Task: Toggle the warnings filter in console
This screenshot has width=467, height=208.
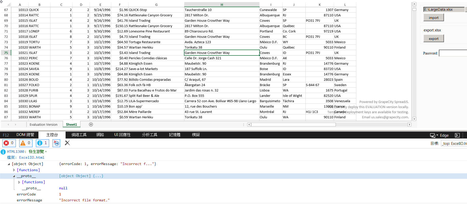Action: click(x=26, y=143)
